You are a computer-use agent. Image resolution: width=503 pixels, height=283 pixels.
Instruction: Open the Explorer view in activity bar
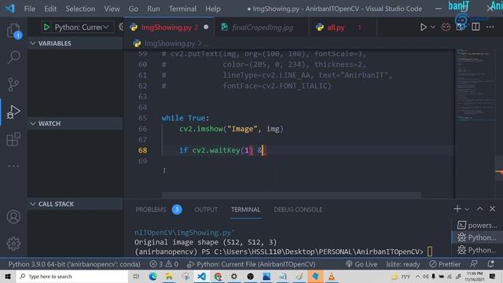click(x=13, y=31)
